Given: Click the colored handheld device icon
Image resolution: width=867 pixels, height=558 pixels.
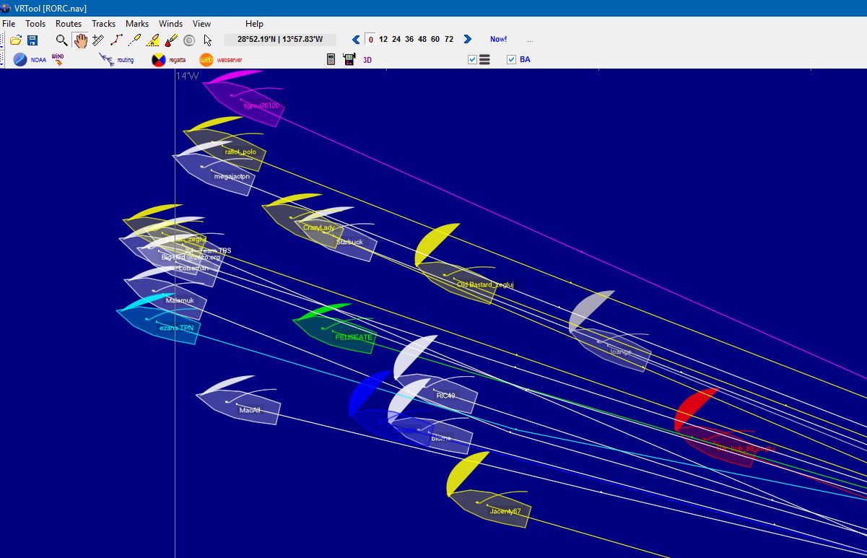Looking at the screenshot, I should click(349, 60).
